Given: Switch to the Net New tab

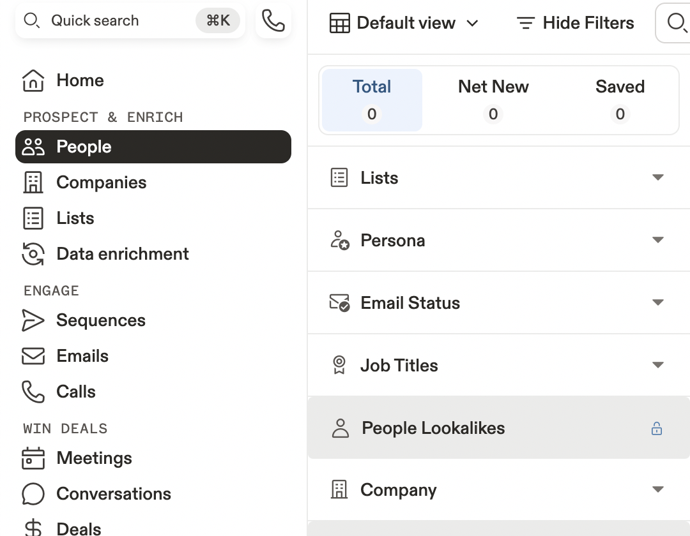Looking at the screenshot, I should coord(493,100).
